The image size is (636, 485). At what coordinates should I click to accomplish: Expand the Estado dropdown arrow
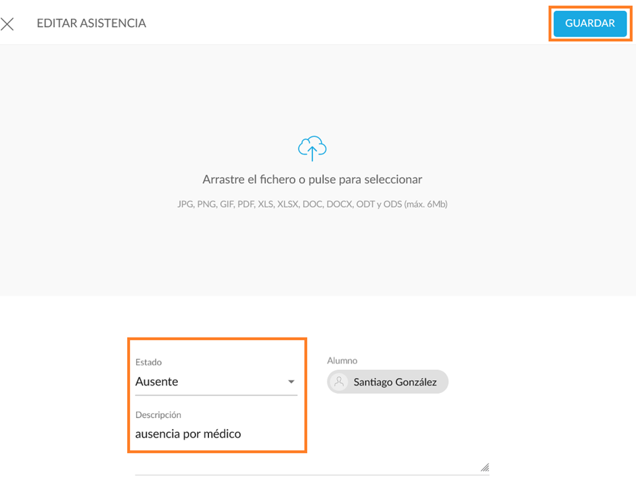pos(291,382)
